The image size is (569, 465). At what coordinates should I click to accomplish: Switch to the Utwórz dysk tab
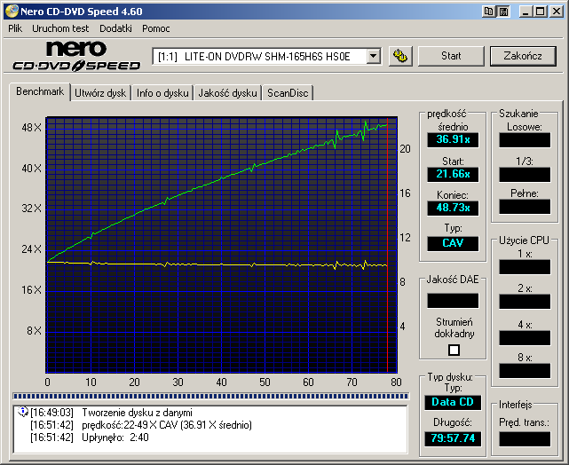pyautogui.click(x=100, y=93)
